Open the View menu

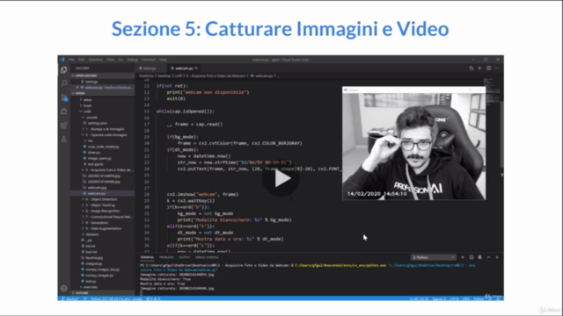pyautogui.click(x=110, y=60)
